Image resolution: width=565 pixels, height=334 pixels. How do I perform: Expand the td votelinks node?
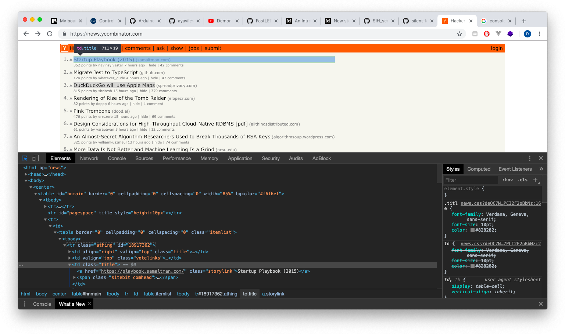click(x=69, y=258)
